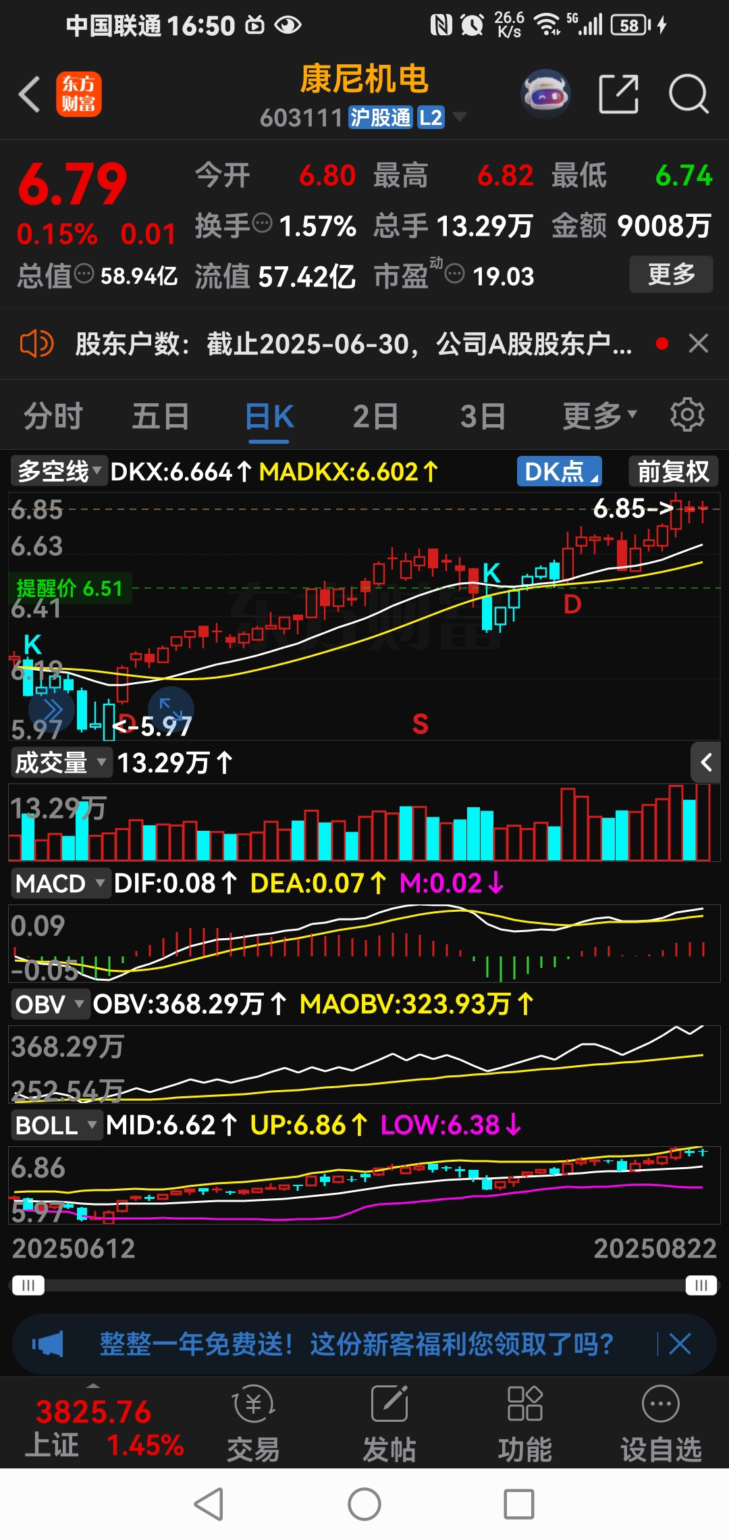Open chart settings gear icon
The width and height of the screenshot is (729, 1540).
(687, 415)
